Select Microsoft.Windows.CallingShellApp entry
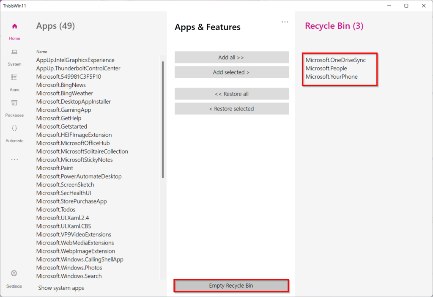The height and width of the screenshot is (297, 433). click(79, 259)
